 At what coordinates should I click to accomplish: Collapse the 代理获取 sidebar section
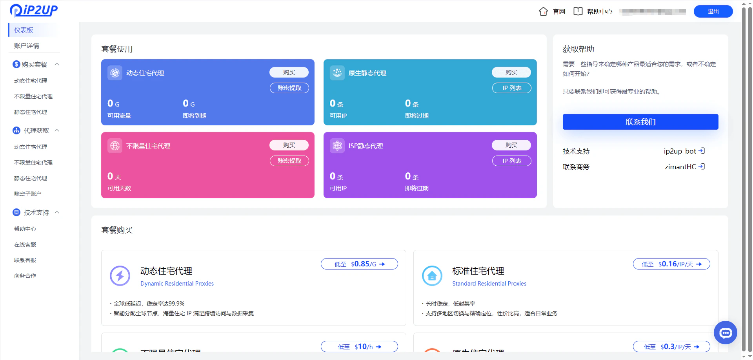tap(57, 130)
